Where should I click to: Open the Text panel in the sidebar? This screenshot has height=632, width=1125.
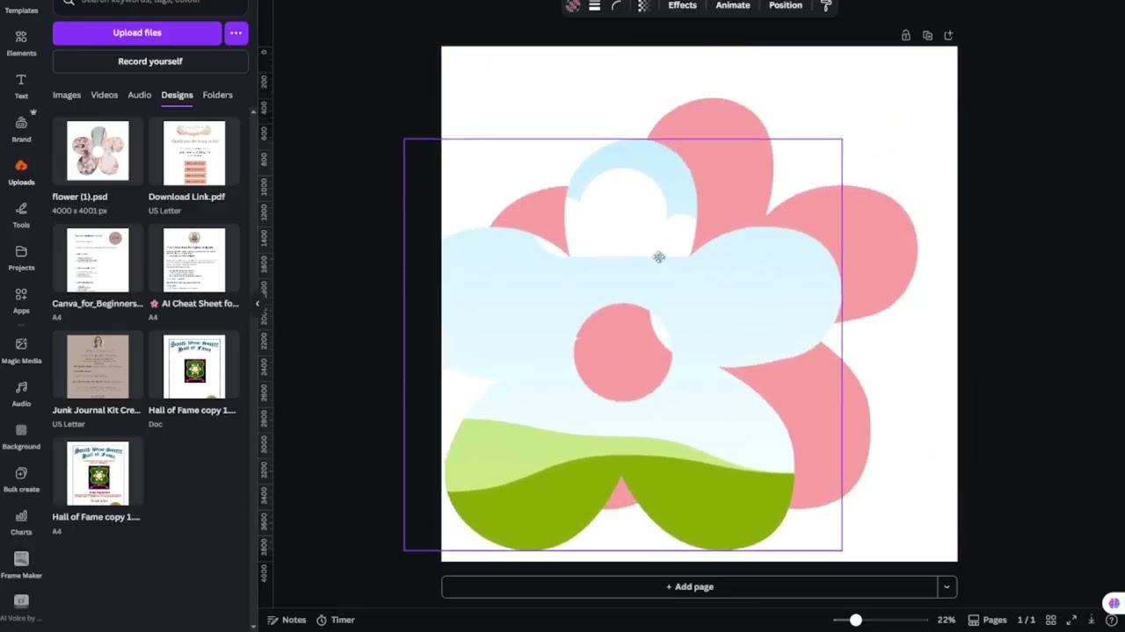21,85
